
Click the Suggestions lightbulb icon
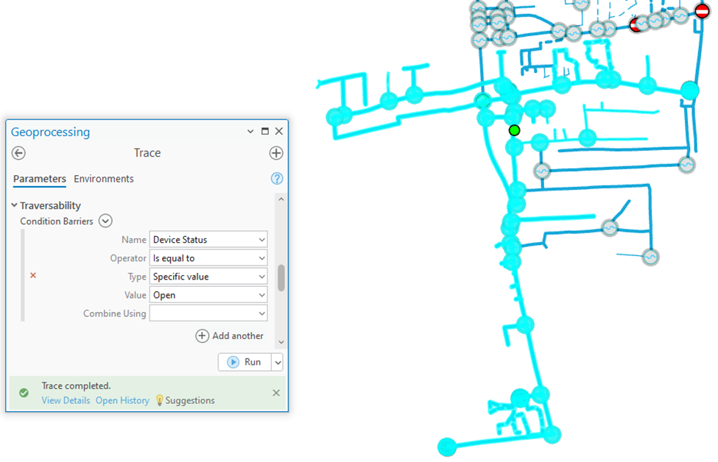pos(159,400)
